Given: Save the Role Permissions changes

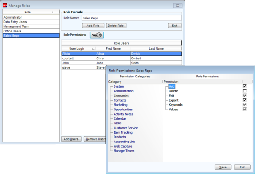Looking at the screenshot, I should (x=223, y=167).
